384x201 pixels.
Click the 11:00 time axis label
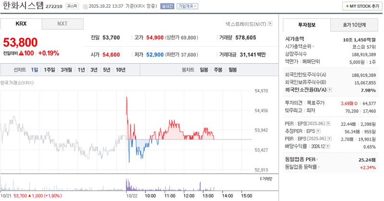pyautogui.click(x=170, y=196)
